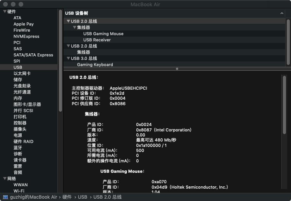This screenshot has height=201, width=291.
Task: Click the PCI 设备 ID value 0x1e2d
Action: point(117,93)
